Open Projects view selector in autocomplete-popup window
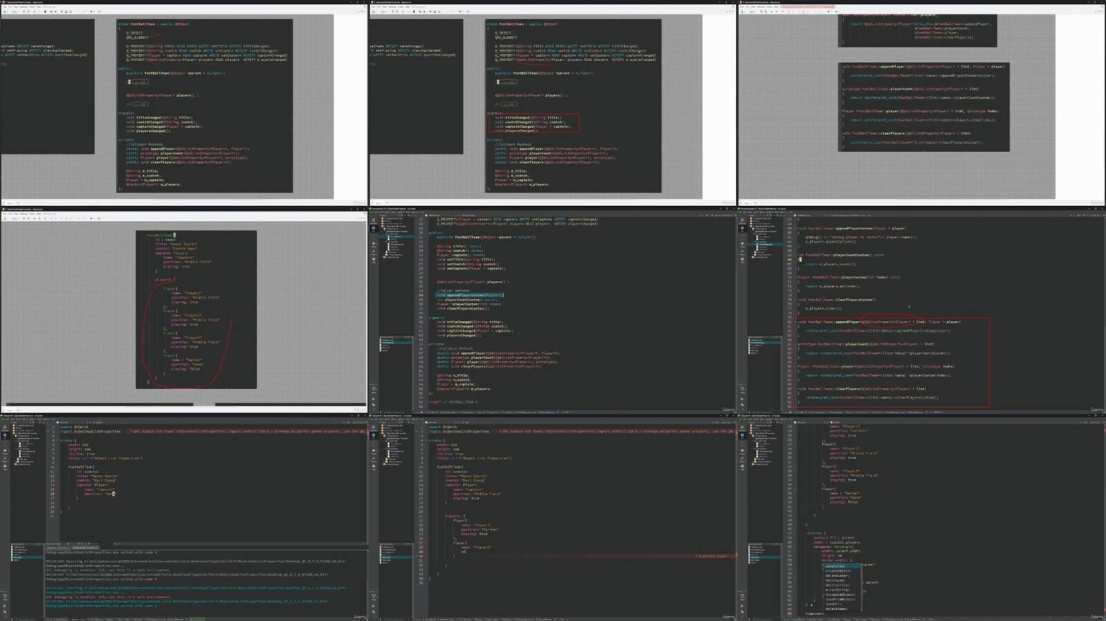 (x=758, y=422)
